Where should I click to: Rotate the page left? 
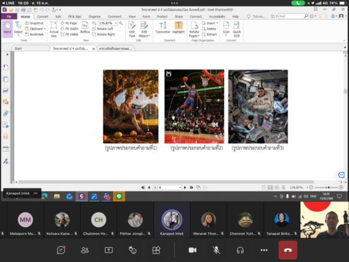[x=103, y=29]
